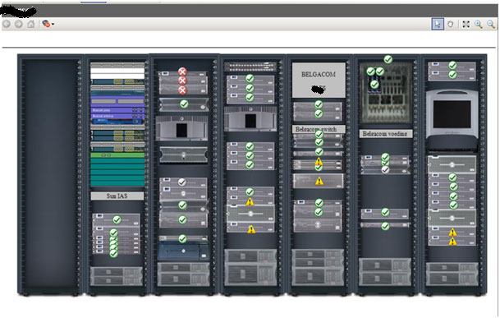This screenshot has width=500, height=318.
Task: Select the Sun IAS label
Action: [x=117, y=196]
